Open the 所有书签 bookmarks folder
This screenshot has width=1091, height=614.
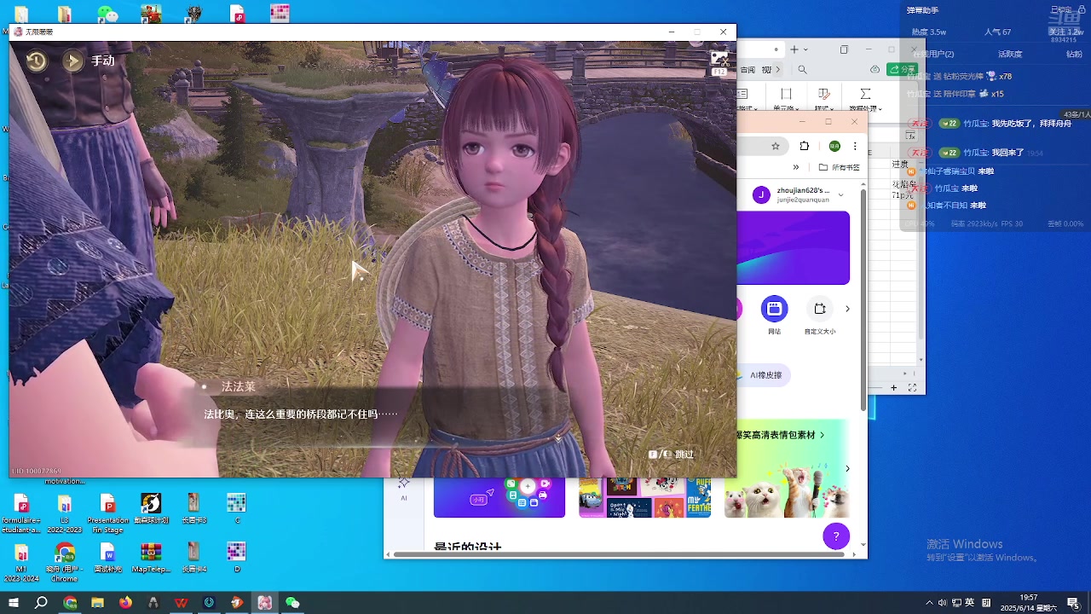pos(840,167)
